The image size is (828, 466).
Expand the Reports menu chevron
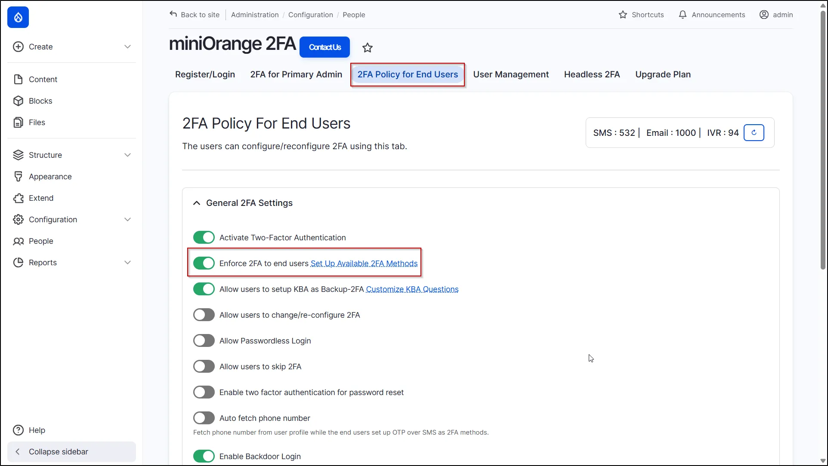(127, 263)
